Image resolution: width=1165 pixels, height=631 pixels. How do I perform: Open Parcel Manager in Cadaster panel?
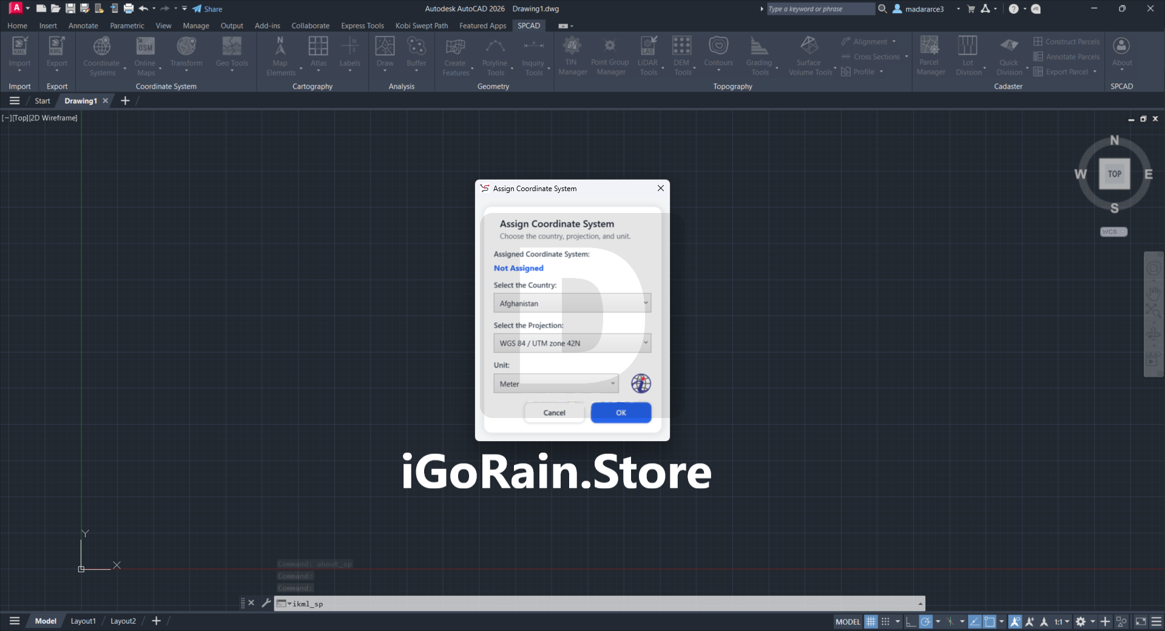point(930,55)
